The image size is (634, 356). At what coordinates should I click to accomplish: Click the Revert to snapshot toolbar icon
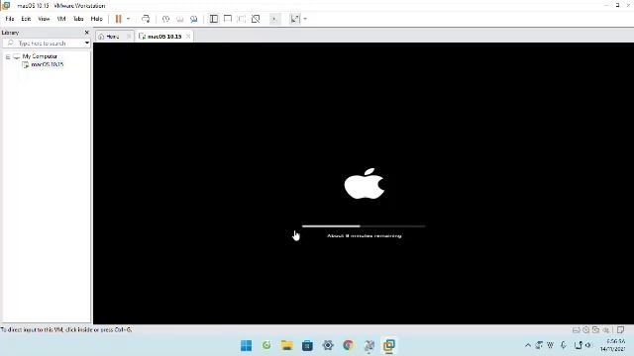click(180, 19)
